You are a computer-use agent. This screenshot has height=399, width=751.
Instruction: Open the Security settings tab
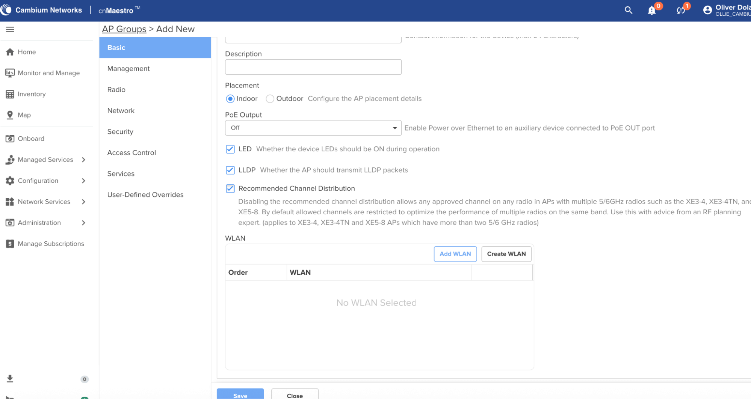120,132
